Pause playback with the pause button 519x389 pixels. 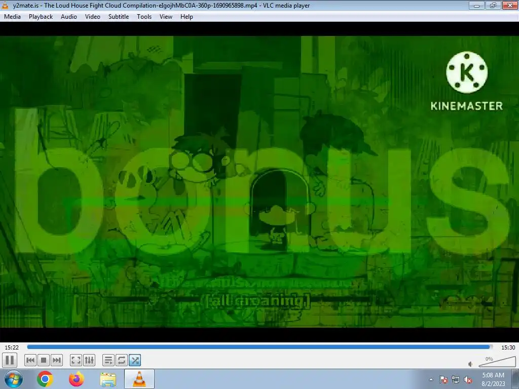pos(10,360)
